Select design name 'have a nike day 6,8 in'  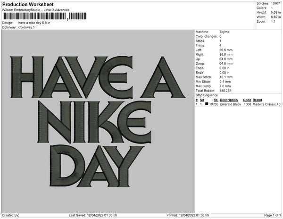34,23
